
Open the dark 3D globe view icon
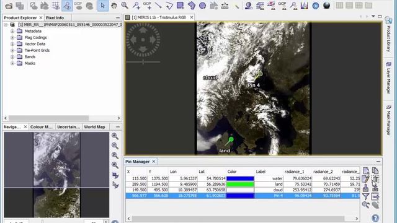click(x=327, y=6)
